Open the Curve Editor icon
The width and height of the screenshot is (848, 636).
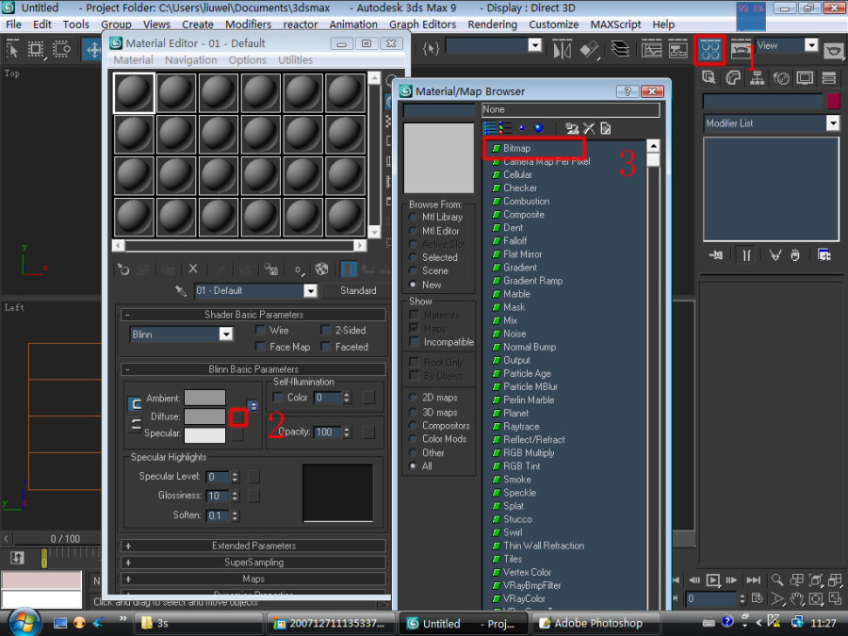tap(651, 50)
